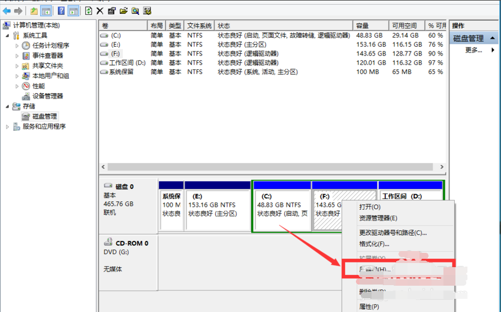Screen dimensions: 501x312
Task: Sort by the 可用空间 column header
Action: (x=407, y=26)
